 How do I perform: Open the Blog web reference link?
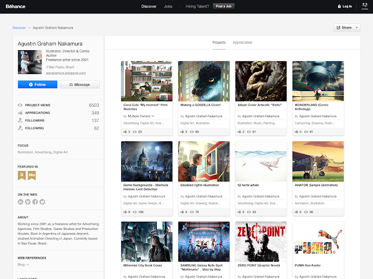[x=23, y=265]
